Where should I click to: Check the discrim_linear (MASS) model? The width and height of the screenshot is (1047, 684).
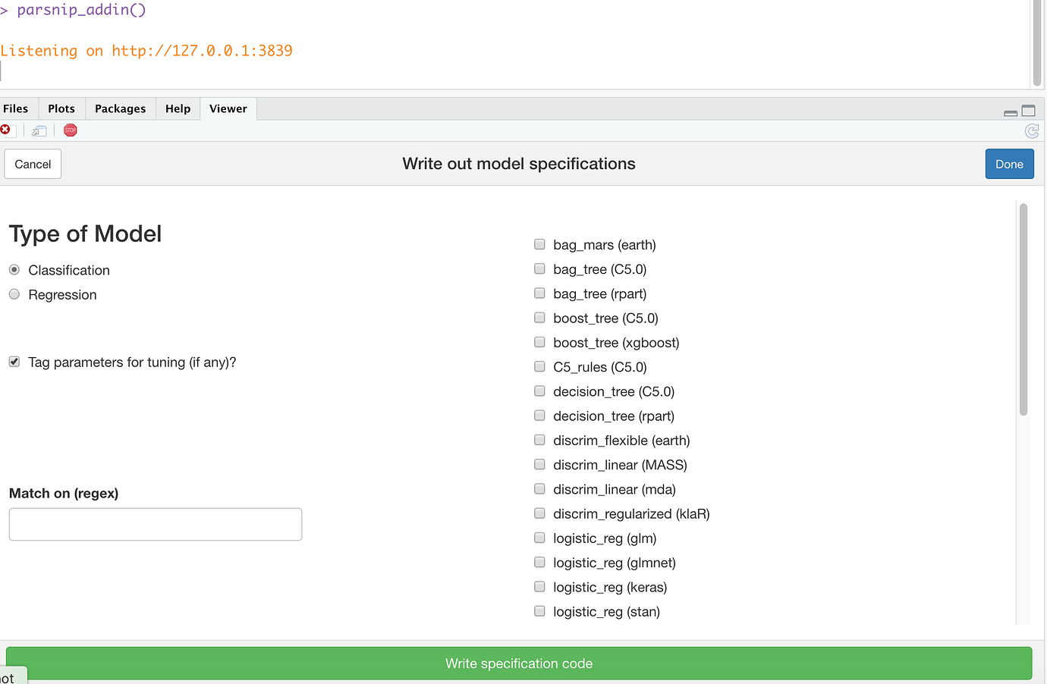click(539, 463)
